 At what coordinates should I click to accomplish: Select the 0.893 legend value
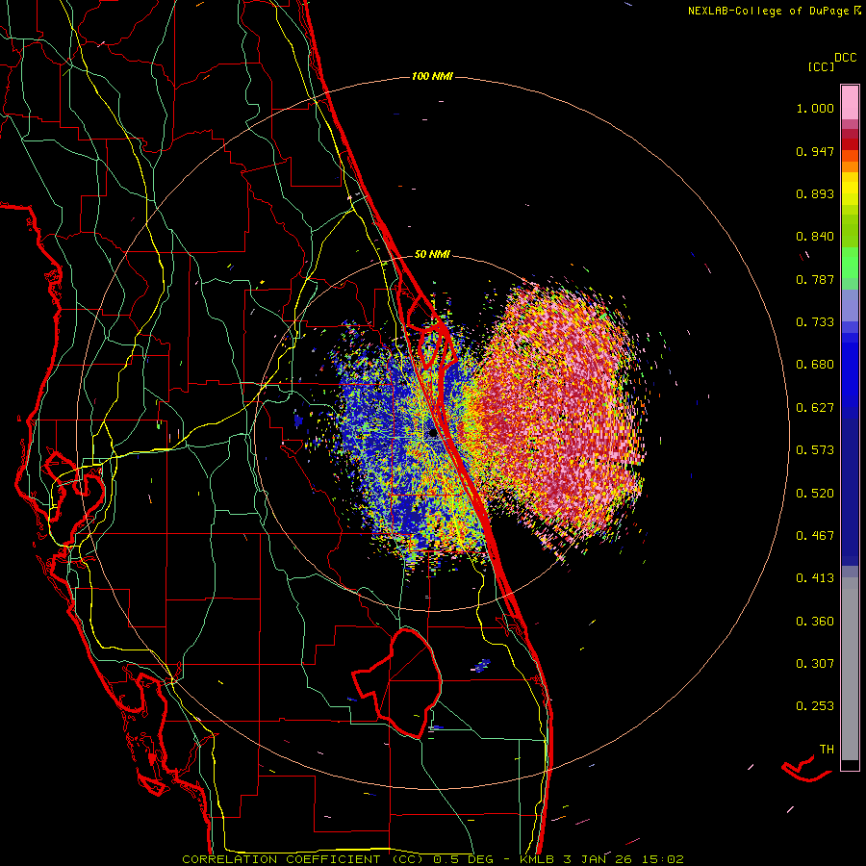coord(815,193)
